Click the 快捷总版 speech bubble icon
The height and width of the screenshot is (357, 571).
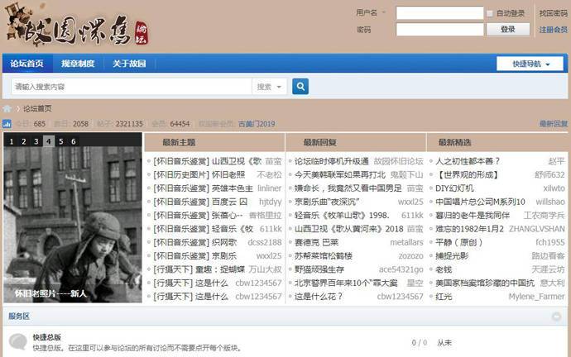17,342
